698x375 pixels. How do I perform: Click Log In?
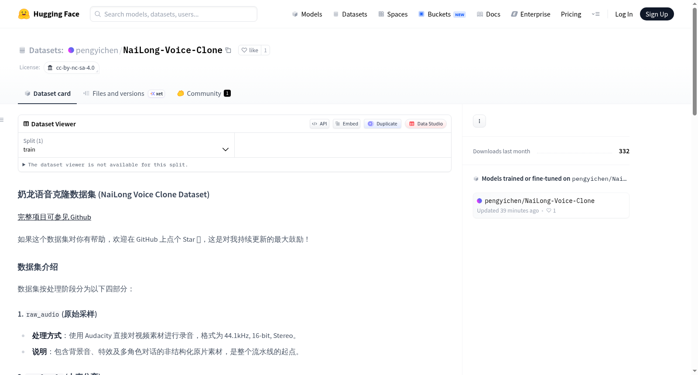pos(624,14)
